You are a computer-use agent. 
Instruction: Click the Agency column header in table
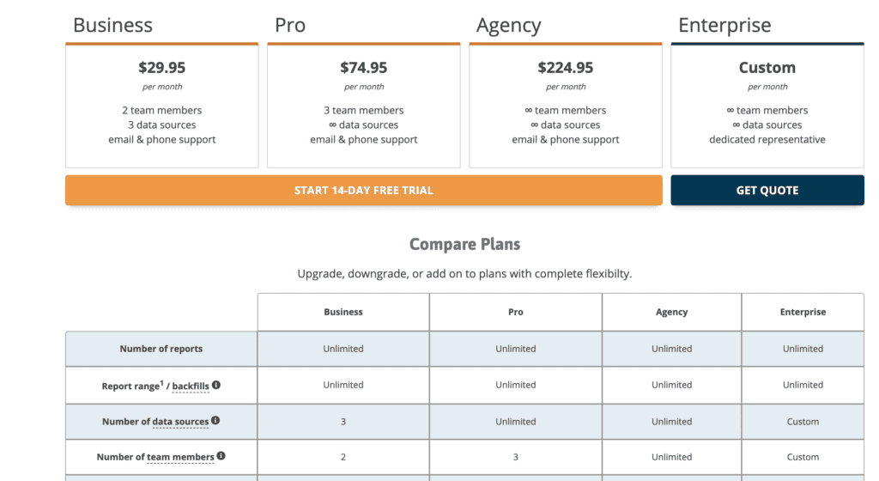[671, 312]
